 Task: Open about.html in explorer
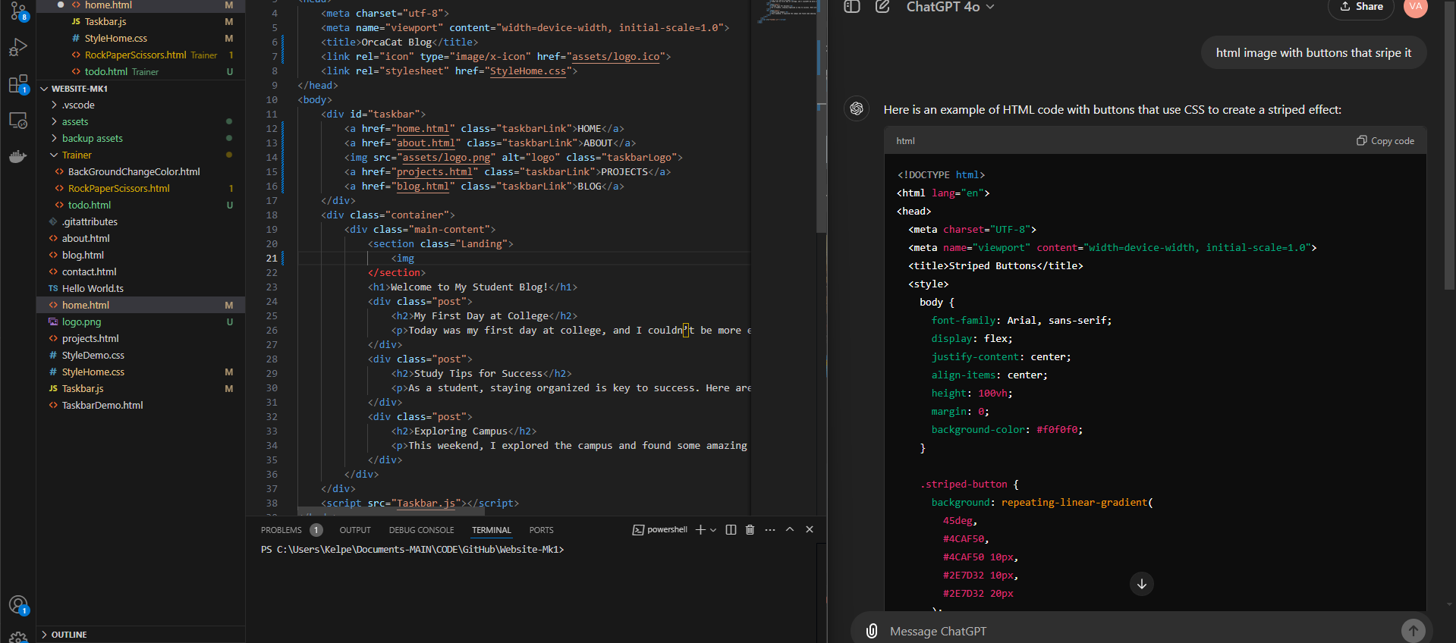141,239
